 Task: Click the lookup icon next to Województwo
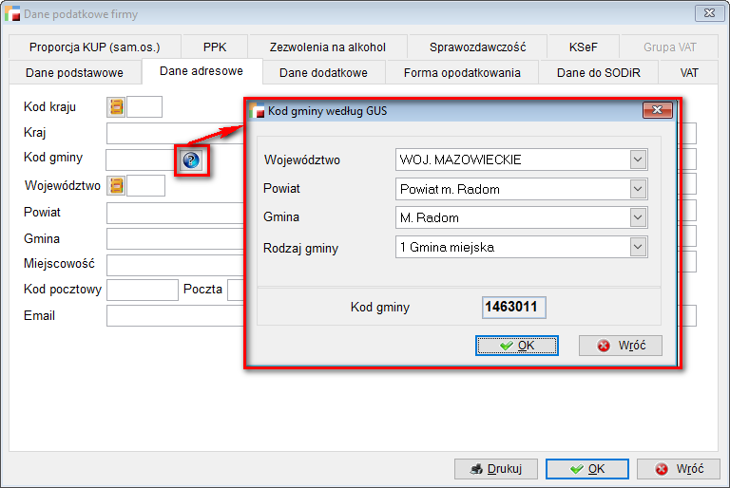(116, 186)
